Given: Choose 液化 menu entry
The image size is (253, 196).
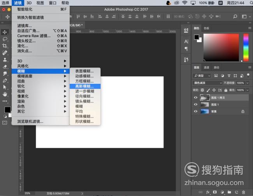Looking at the screenshot, I should 40,46.
